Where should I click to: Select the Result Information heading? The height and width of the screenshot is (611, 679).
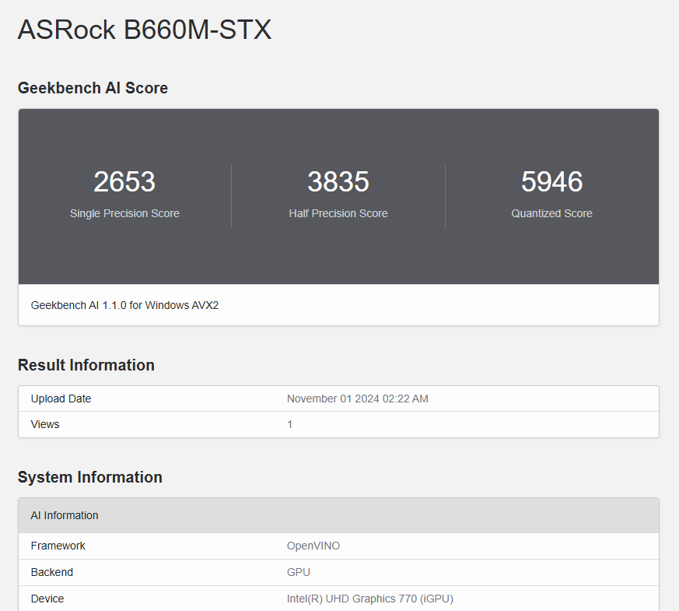click(x=86, y=365)
